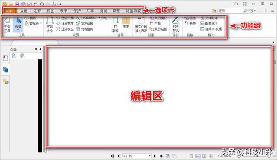Choose Fit Visible (适合视区)
Screen dimensions: 277x160
point(65,29)
